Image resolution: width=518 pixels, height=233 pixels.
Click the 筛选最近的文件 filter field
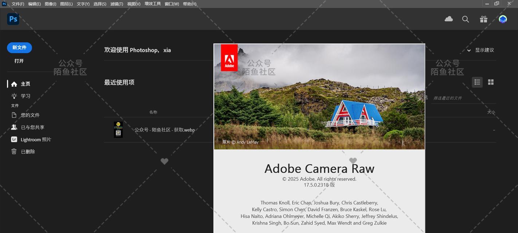tap(463, 98)
